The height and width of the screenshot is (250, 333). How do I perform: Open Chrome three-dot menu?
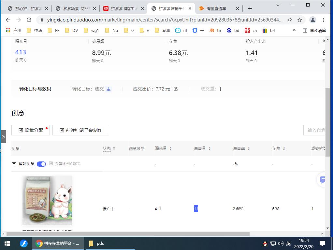(323, 20)
